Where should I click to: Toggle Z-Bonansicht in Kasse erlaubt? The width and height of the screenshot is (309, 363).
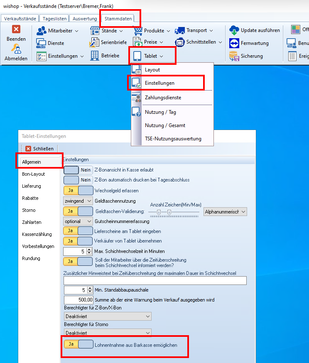click(x=78, y=169)
